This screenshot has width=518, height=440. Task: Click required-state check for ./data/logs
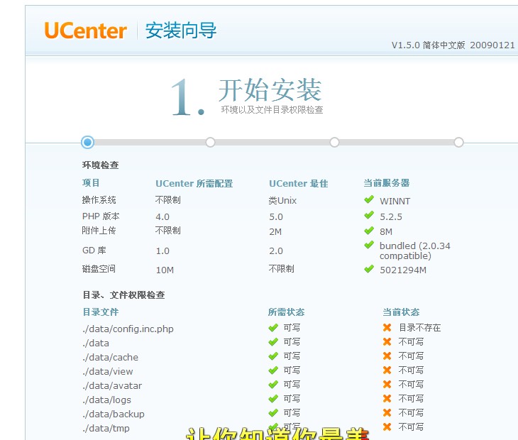(273, 399)
